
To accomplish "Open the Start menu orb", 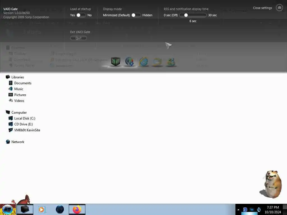I will (7, 209).
